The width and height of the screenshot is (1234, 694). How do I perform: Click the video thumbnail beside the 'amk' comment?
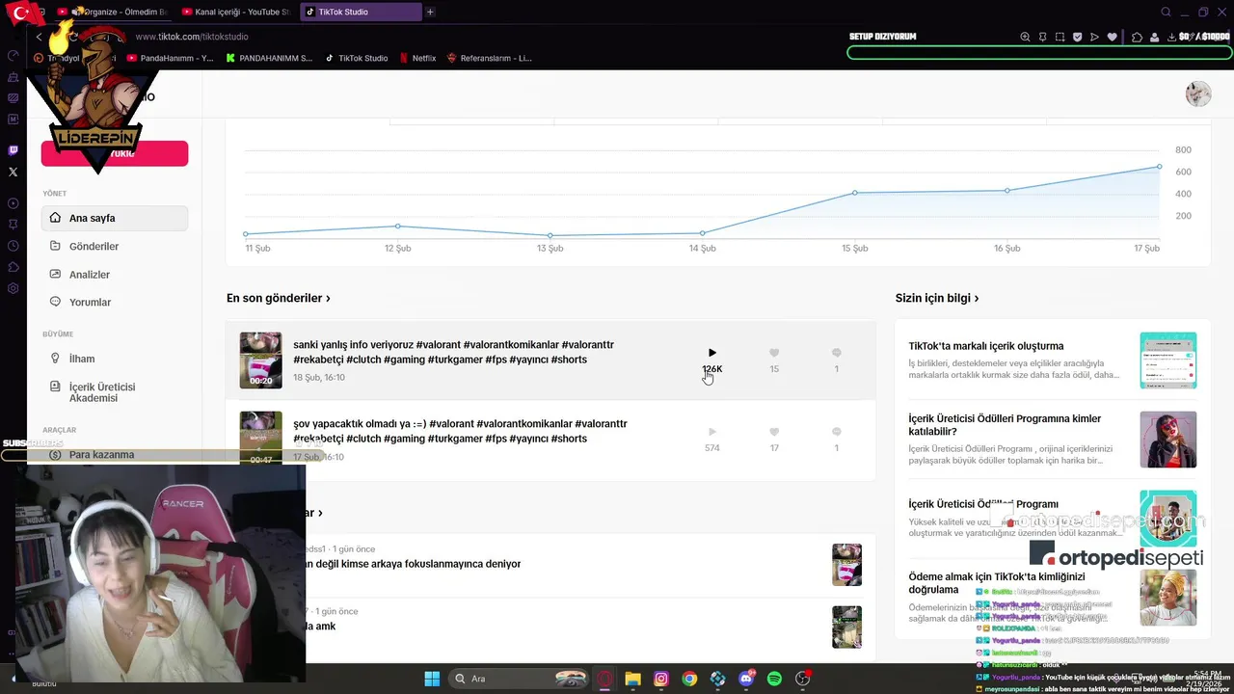(x=846, y=627)
